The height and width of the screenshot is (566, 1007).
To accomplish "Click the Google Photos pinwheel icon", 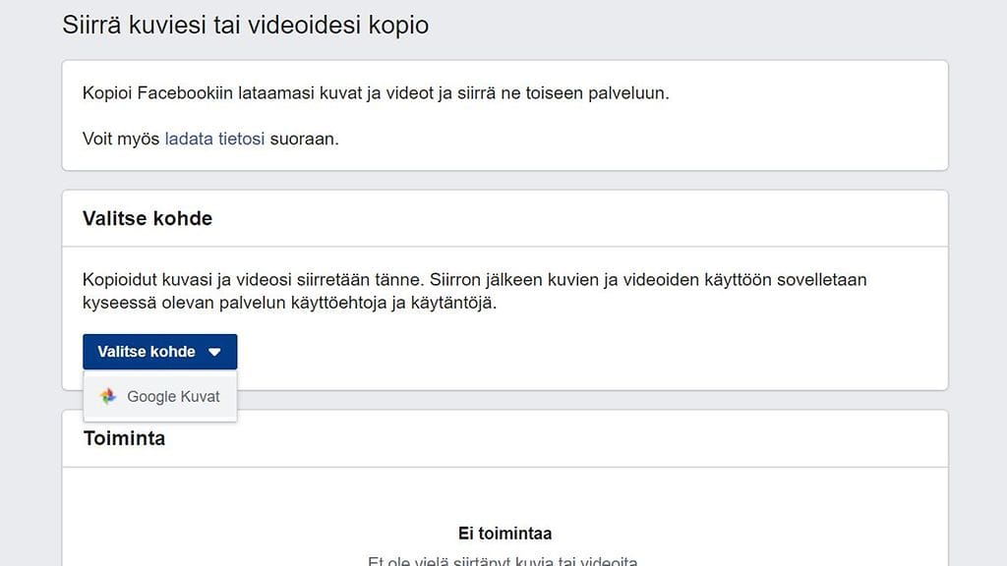I will coord(109,397).
